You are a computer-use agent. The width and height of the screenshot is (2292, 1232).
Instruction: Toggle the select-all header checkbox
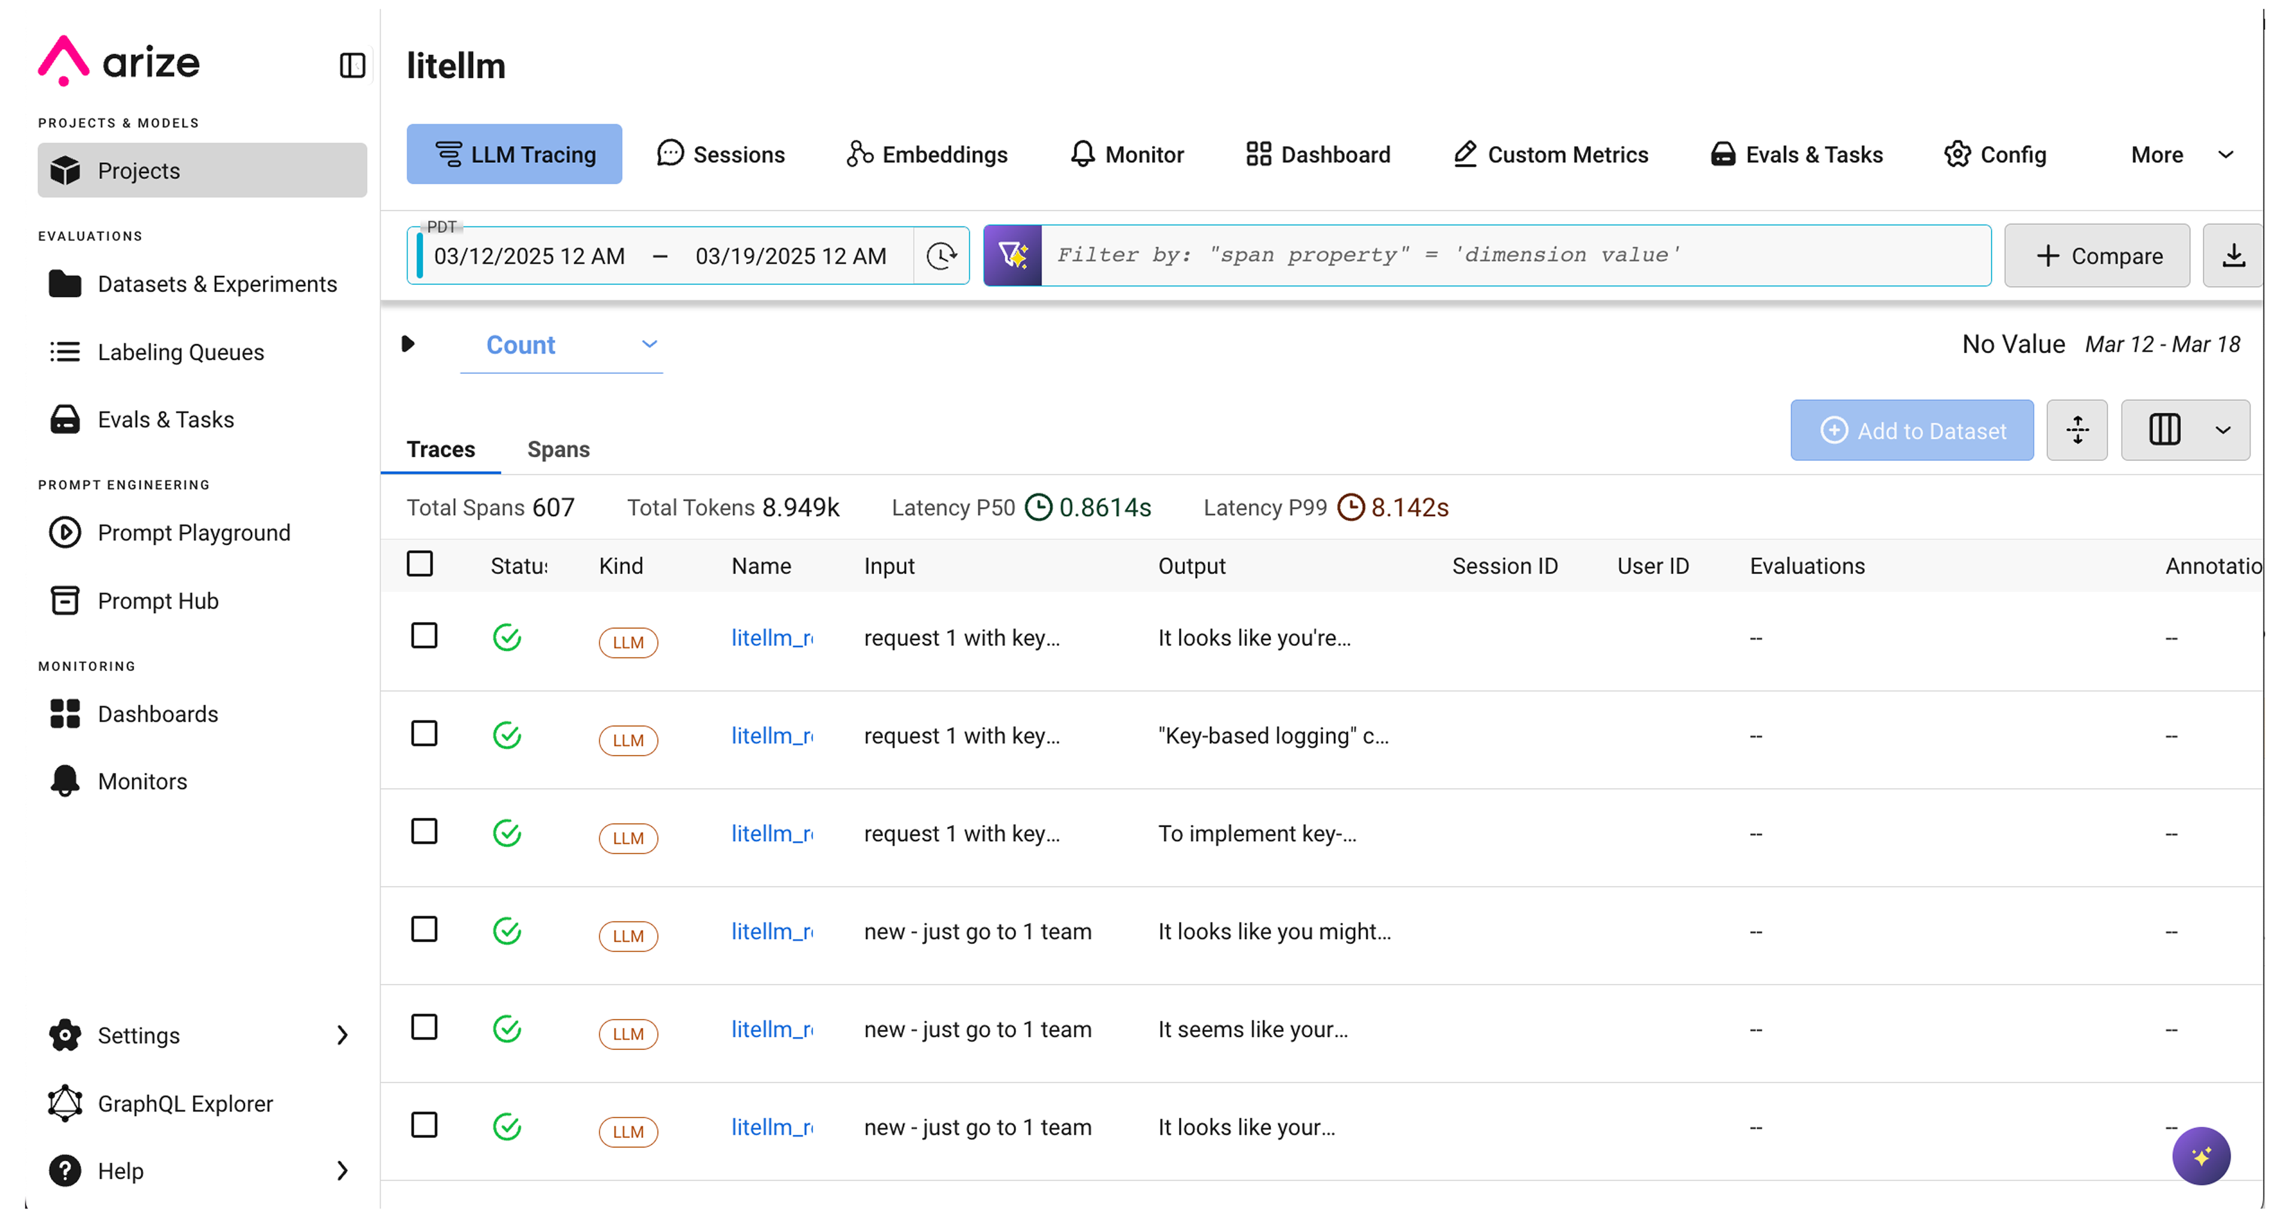[420, 564]
